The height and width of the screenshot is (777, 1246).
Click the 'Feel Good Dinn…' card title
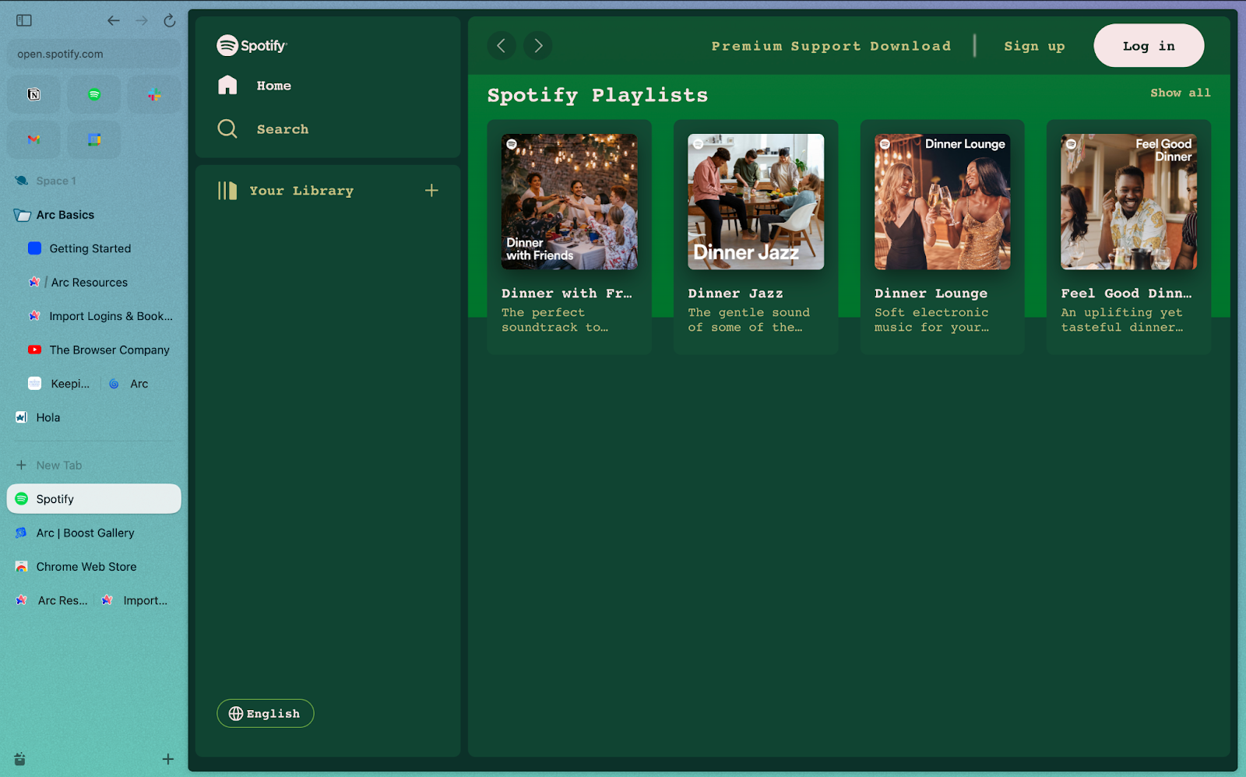point(1126,294)
